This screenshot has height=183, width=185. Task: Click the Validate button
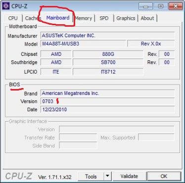tap(129, 177)
